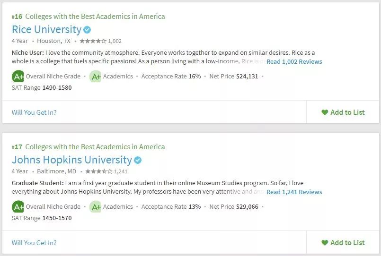Image resolution: width=381 pixels, height=256 pixels.
Task: Open the Johns Hopkins University profile page
Action: 71,160
